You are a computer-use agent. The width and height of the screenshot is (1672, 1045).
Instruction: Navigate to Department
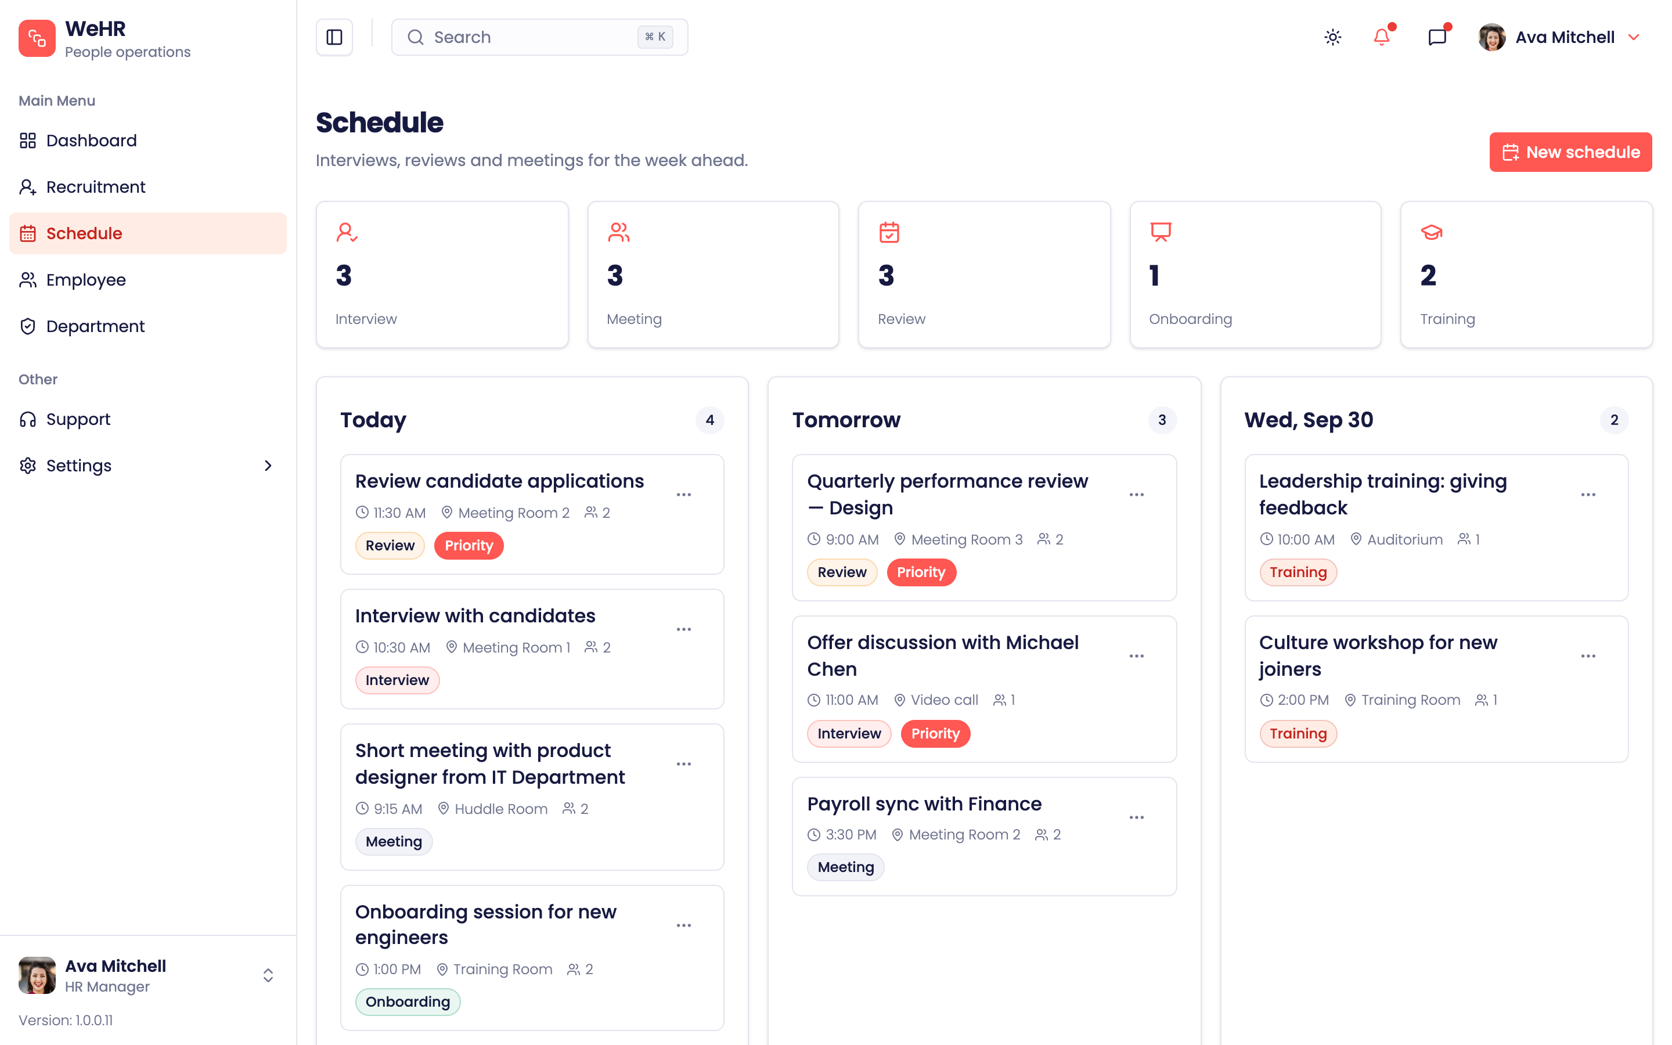click(148, 326)
